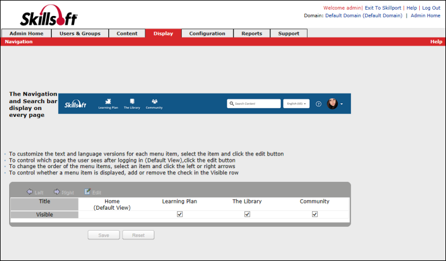The image size is (446, 261).
Task: Click the top Help link beside Log Out
Action: (412, 8)
